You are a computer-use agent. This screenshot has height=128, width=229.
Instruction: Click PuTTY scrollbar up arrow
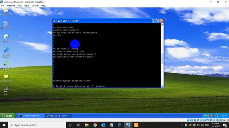pyautogui.click(x=162, y=25)
